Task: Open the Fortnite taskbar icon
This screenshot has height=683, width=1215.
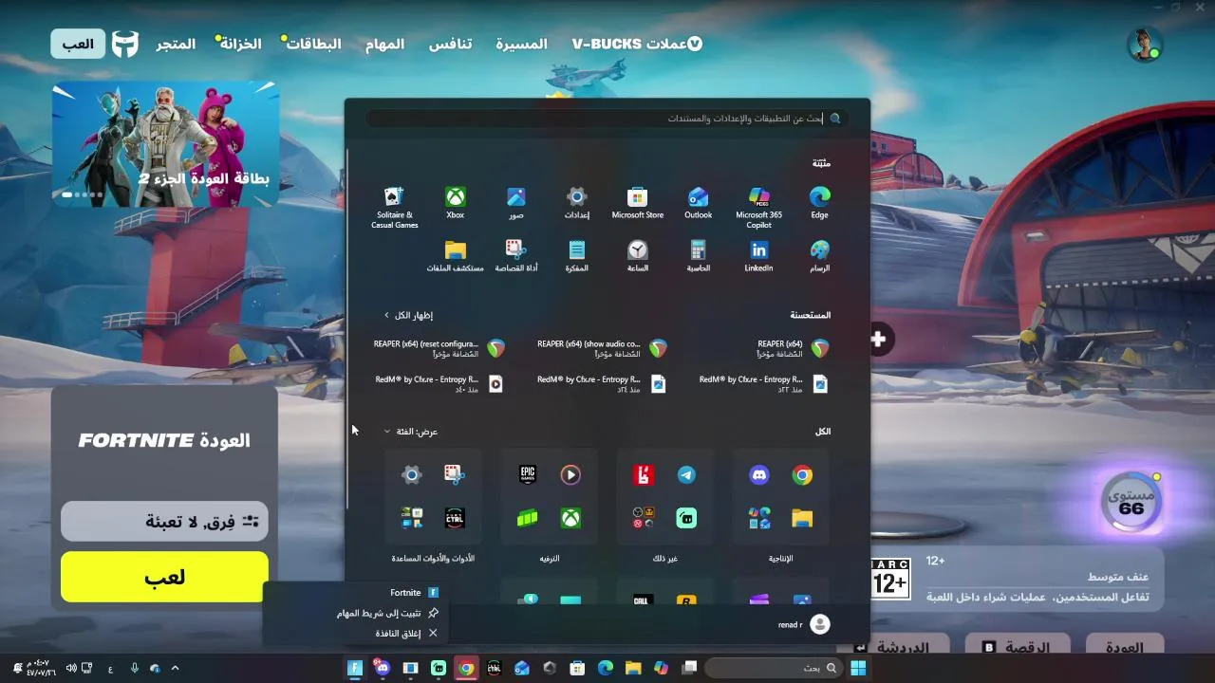Action: pos(354,668)
